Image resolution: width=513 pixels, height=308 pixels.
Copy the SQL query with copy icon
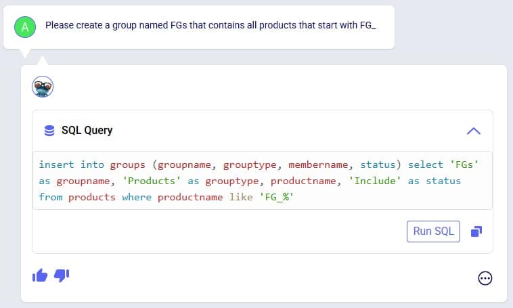pyautogui.click(x=476, y=232)
